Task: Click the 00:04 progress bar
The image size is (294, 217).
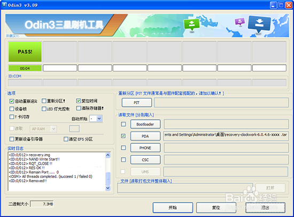Action: click(x=25, y=68)
